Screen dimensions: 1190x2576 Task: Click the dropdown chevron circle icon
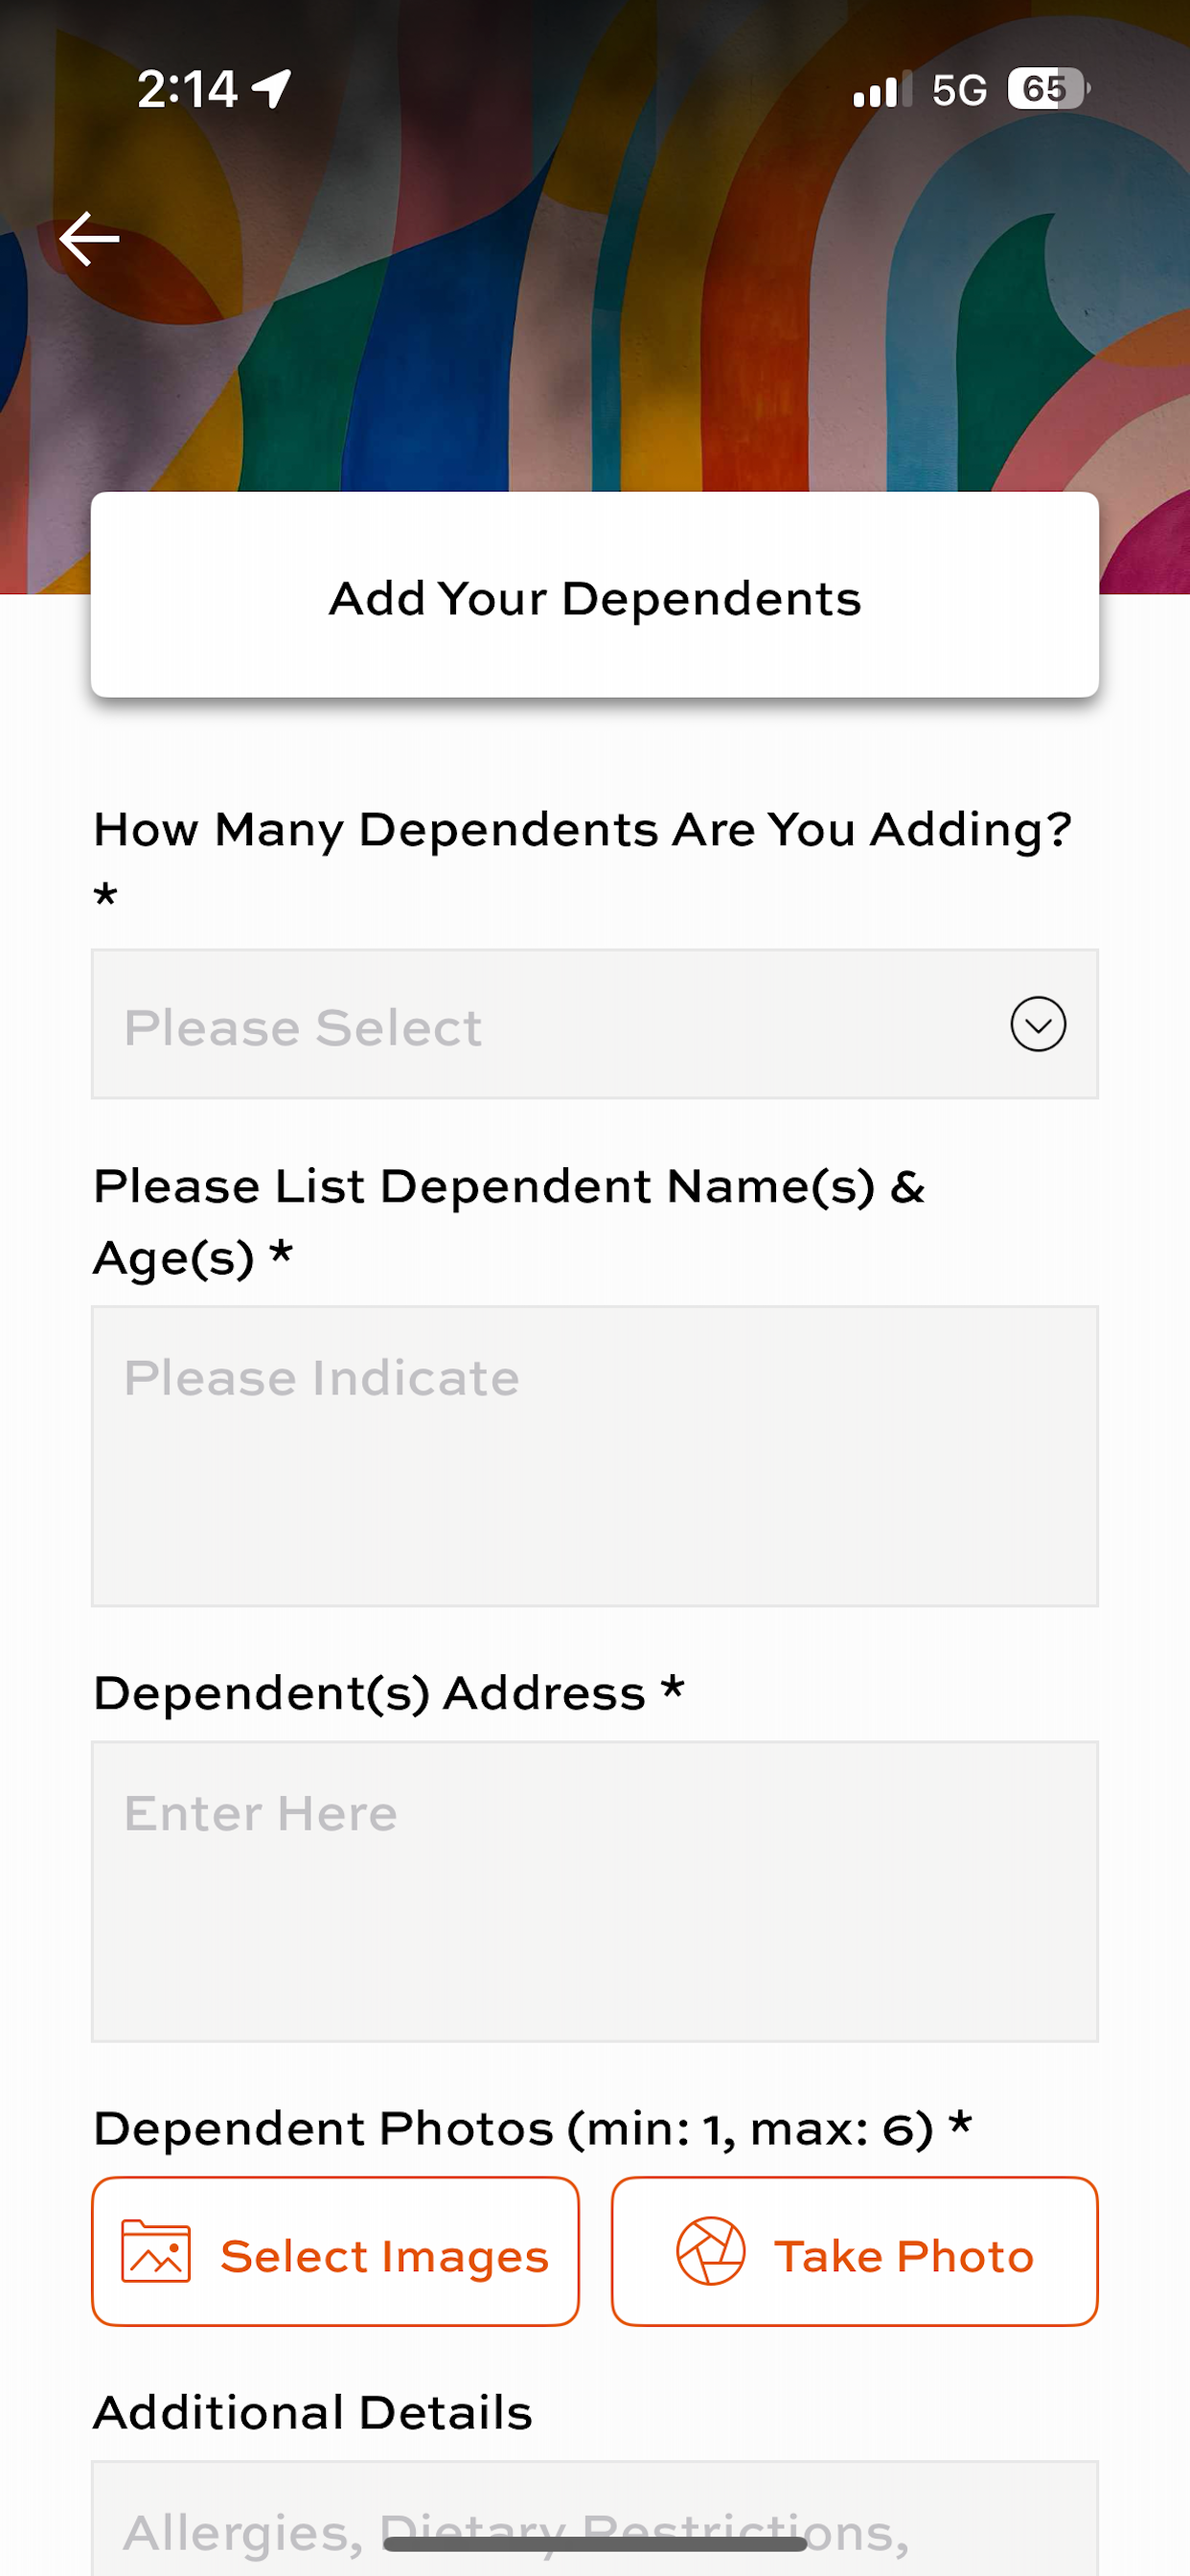(x=1038, y=1024)
